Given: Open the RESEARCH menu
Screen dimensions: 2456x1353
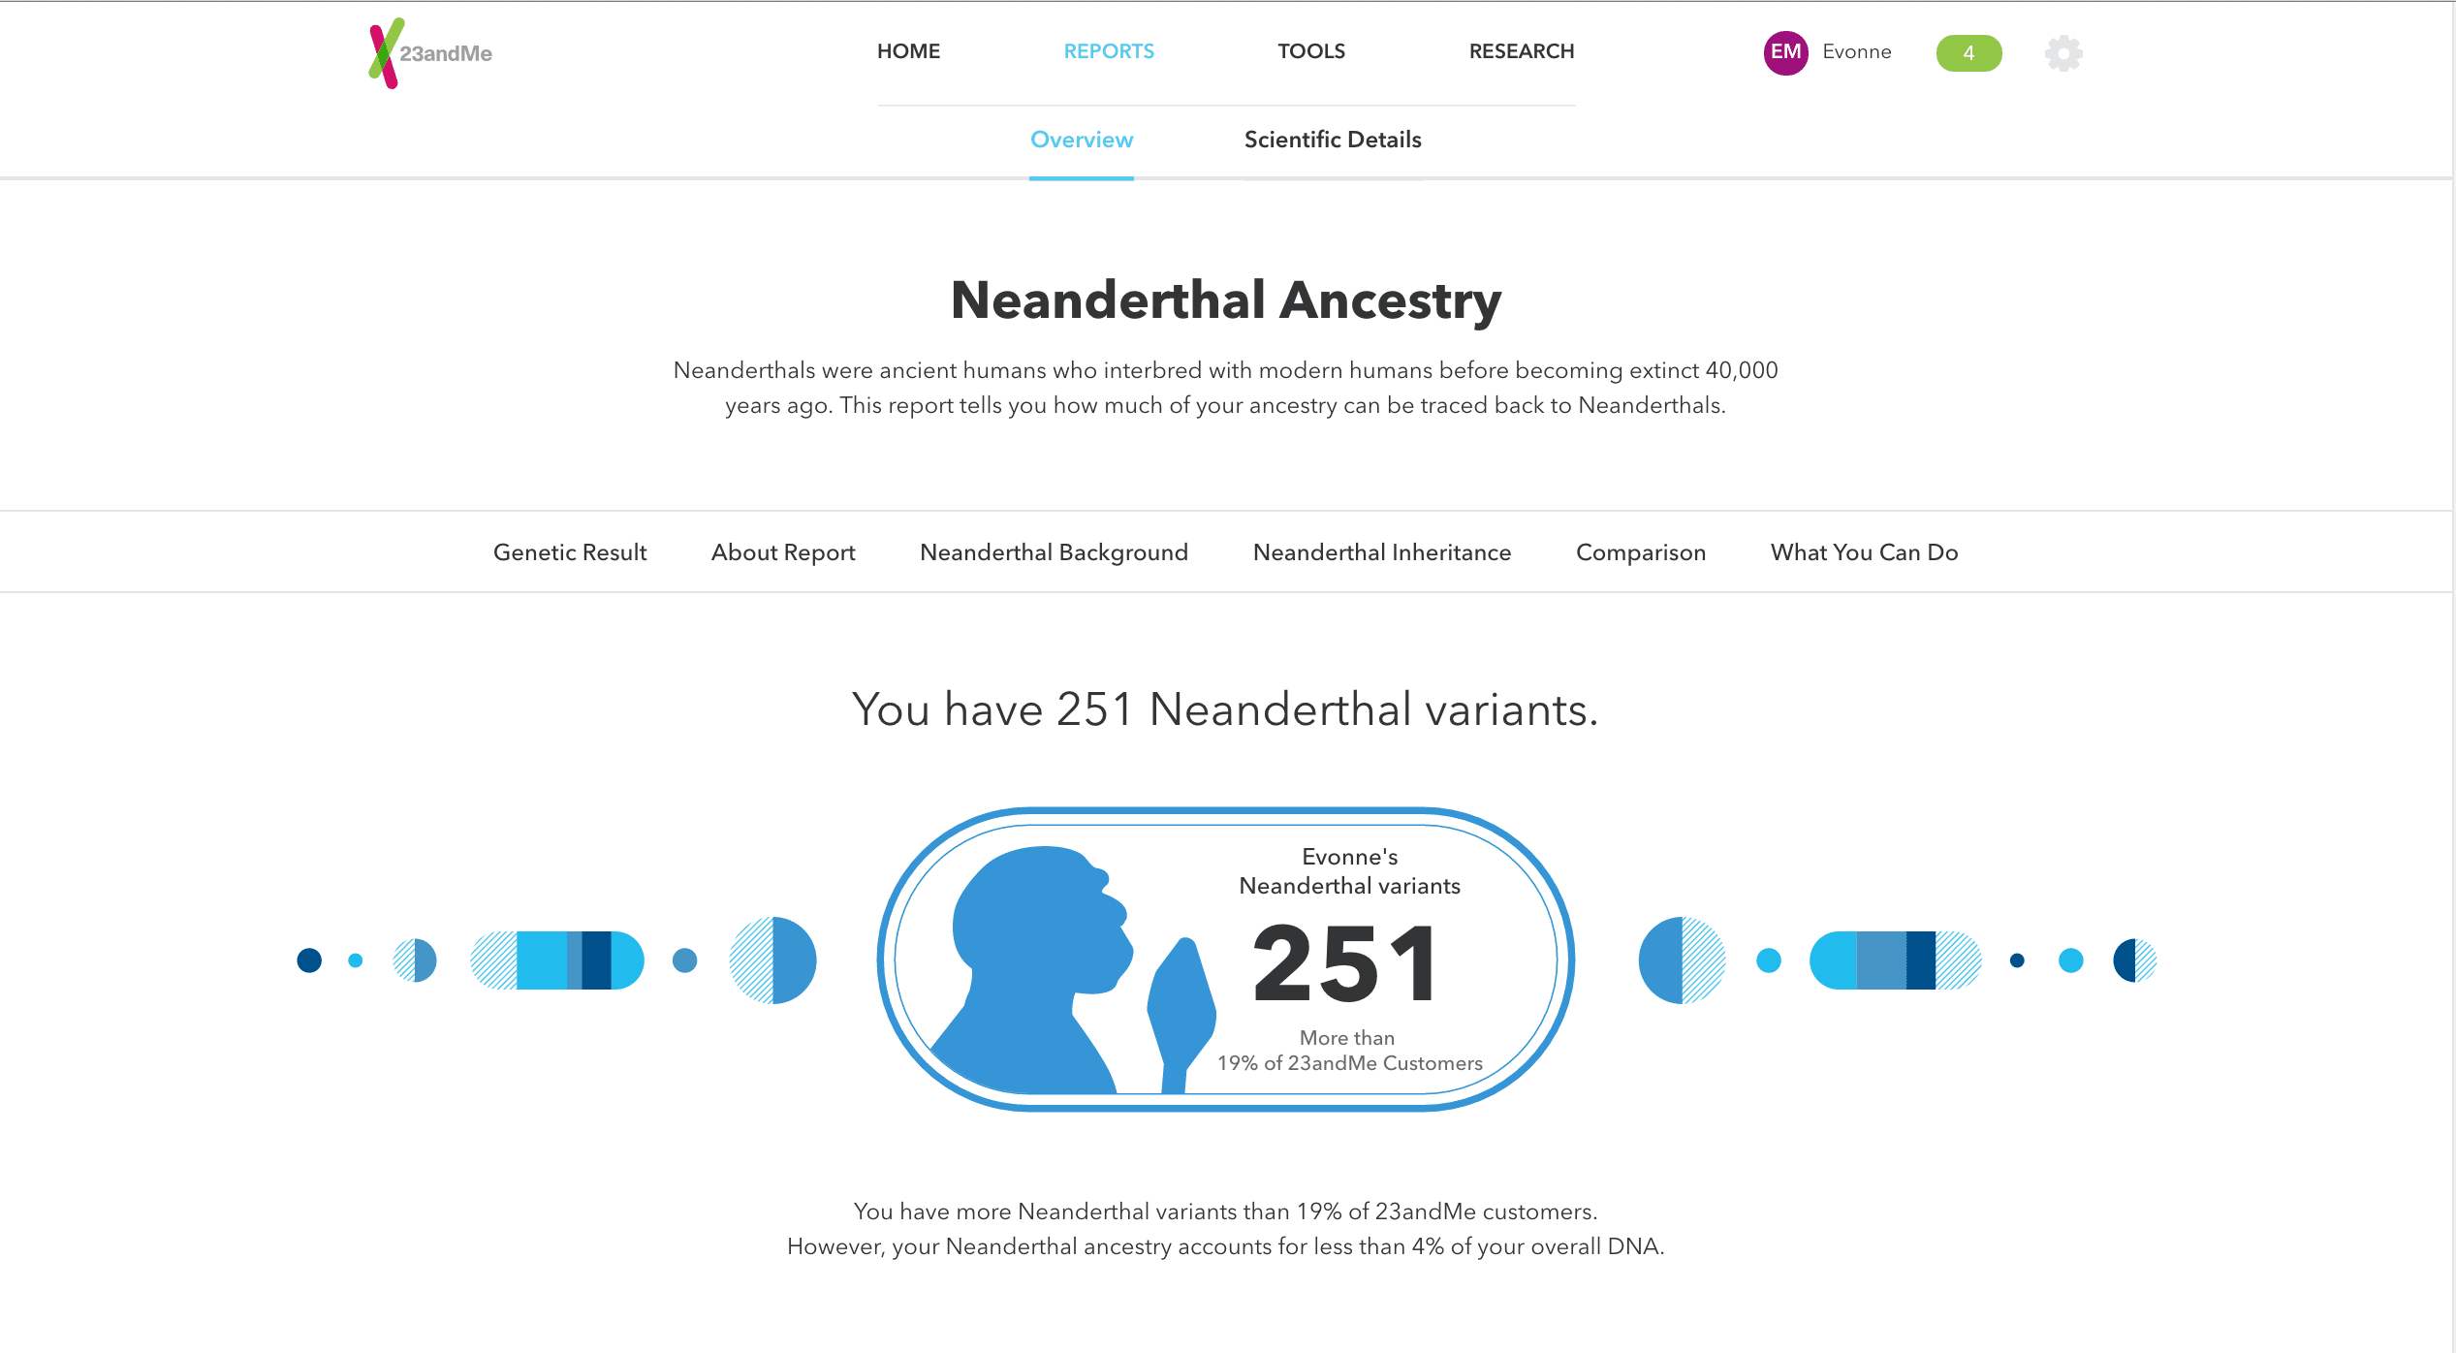Looking at the screenshot, I should 1521,51.
